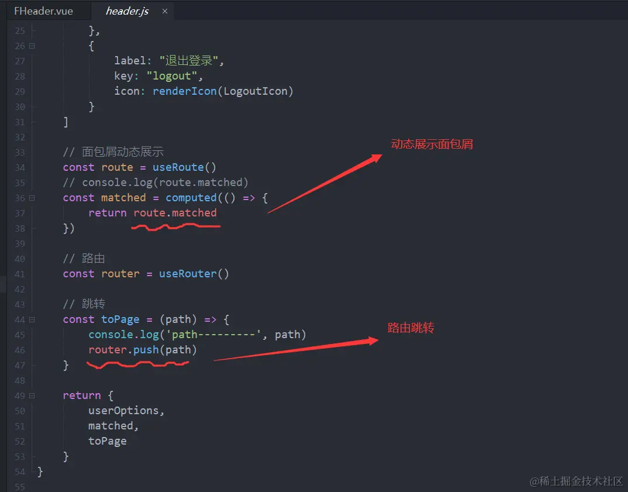Click the router variable name on line 41
This screenshot has height=492, width=628.
(x=120, y=274)
